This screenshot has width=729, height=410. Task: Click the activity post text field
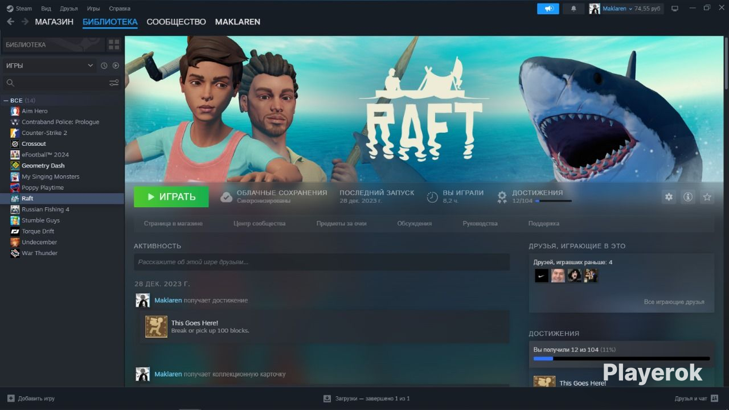click(x=322, y=262)
